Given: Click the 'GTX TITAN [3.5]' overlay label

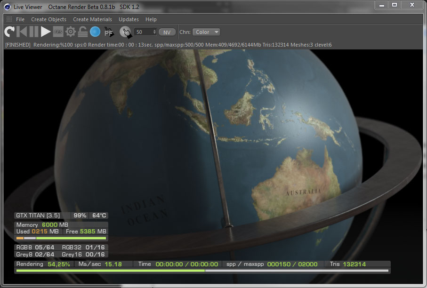Looking at the screenshot, I should (38, 216).
